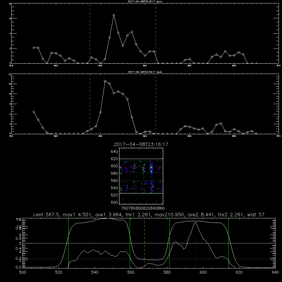Click x-axis label 600 of the bottom plot

point(203,272)
